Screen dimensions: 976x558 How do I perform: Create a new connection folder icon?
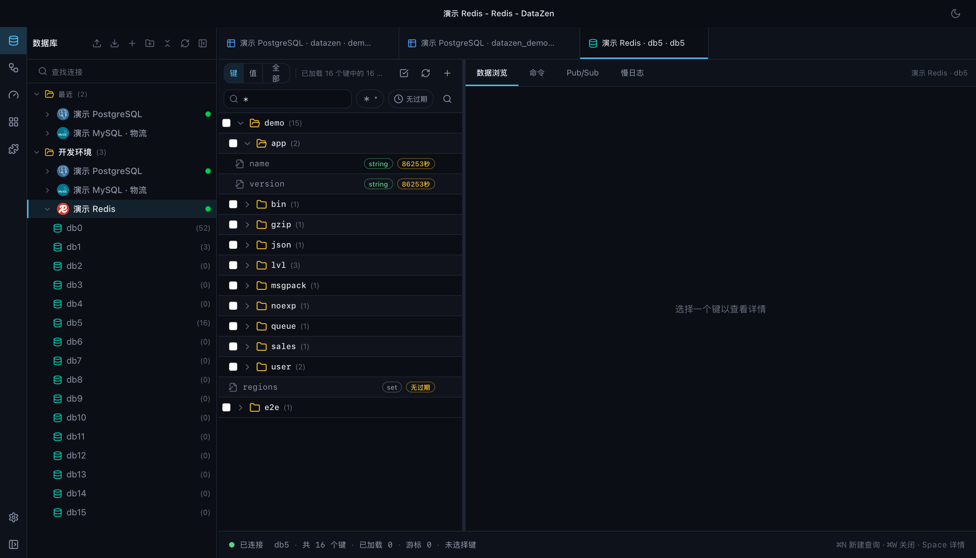pyautogui.click(x=150, y=43)
